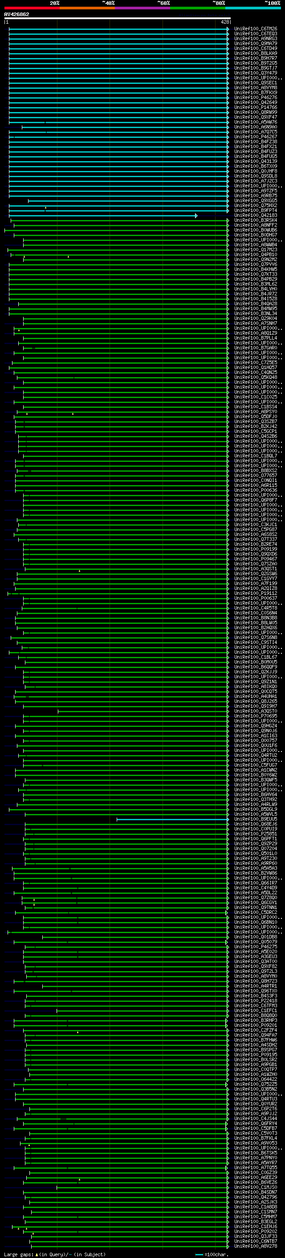Select the UniRef100_Q43139 label

click(x=256, y=161)
